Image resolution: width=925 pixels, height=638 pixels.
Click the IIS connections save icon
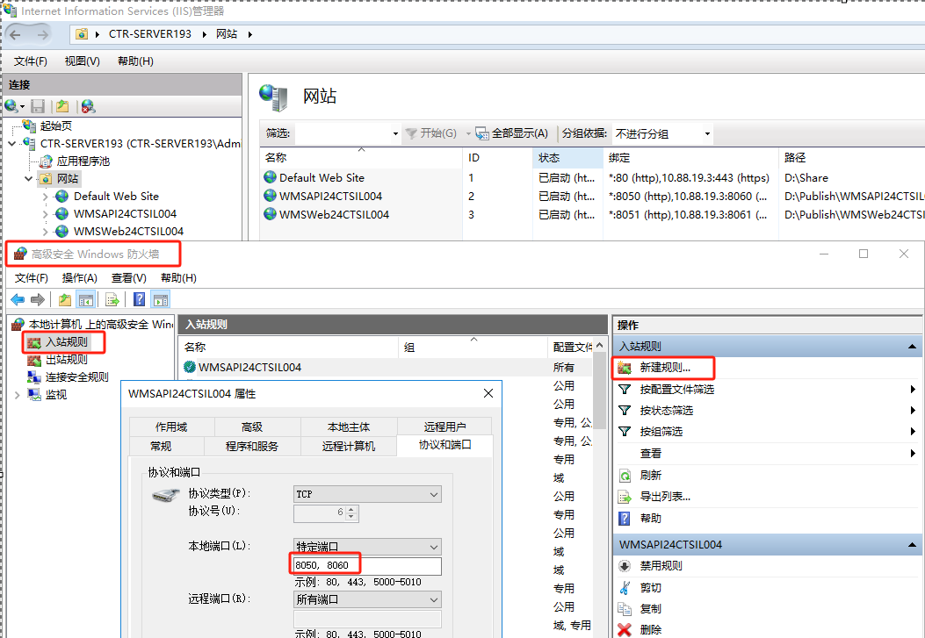38,106
